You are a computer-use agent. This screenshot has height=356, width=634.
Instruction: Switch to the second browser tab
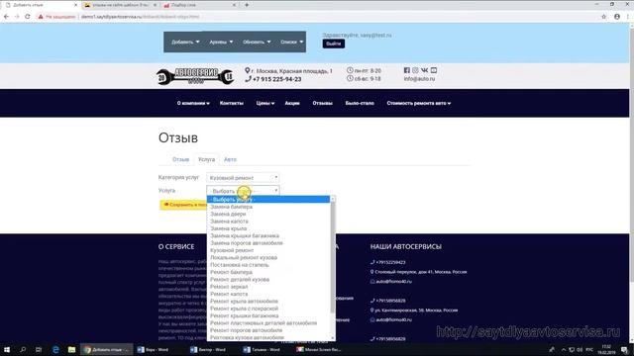click(x=120, y=5)
